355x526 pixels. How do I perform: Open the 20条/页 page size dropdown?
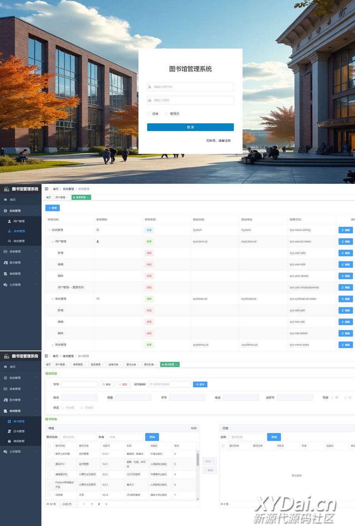[x=69, y=504]
